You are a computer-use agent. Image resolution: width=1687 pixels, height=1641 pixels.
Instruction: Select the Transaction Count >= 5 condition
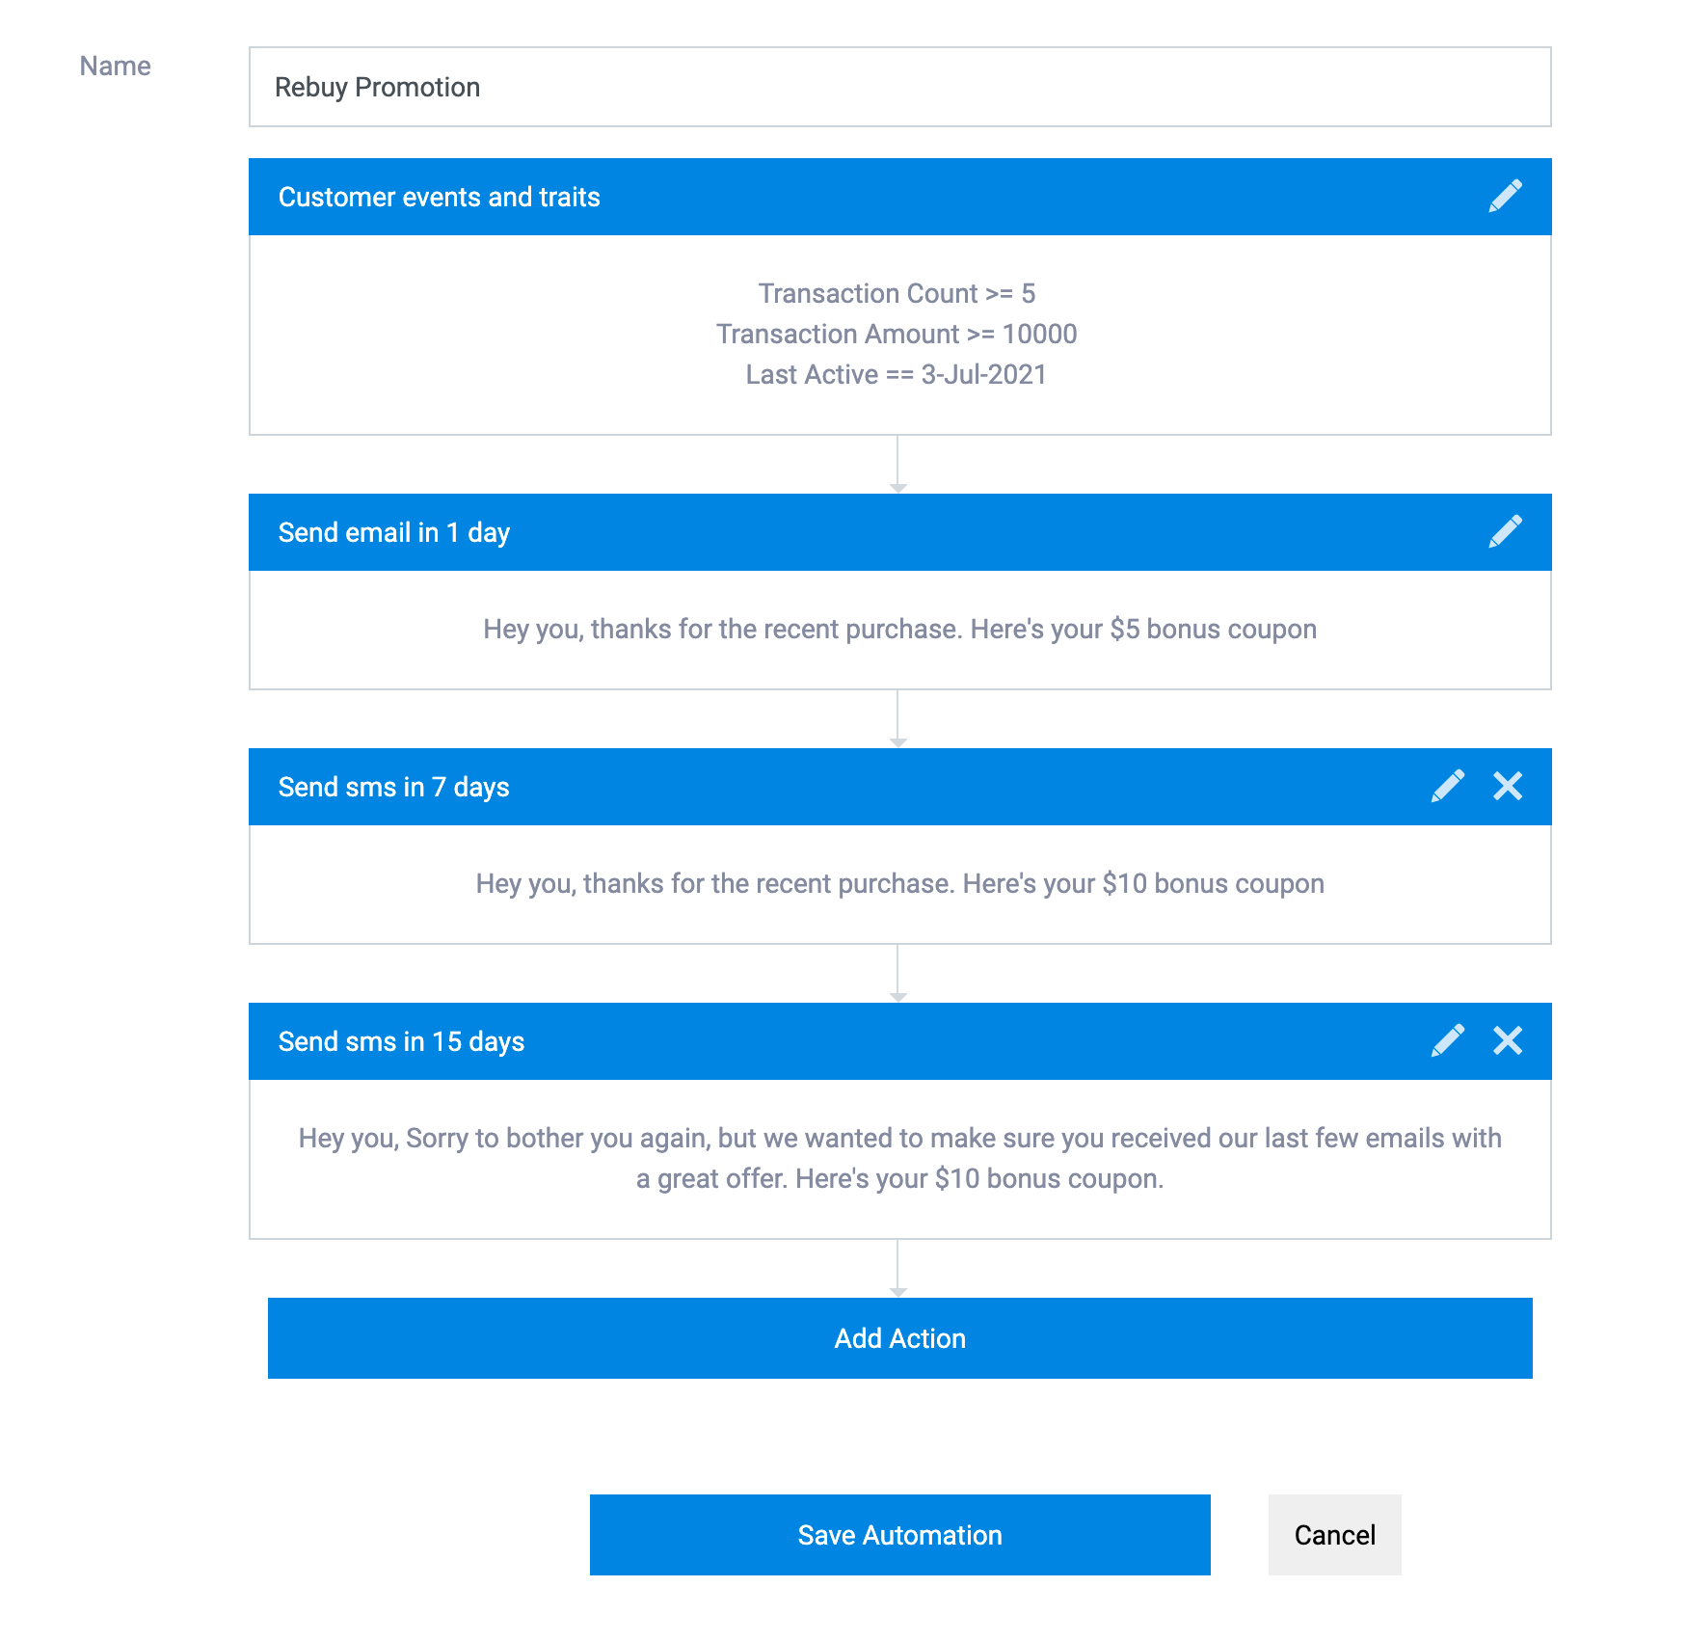click(897, 293)
